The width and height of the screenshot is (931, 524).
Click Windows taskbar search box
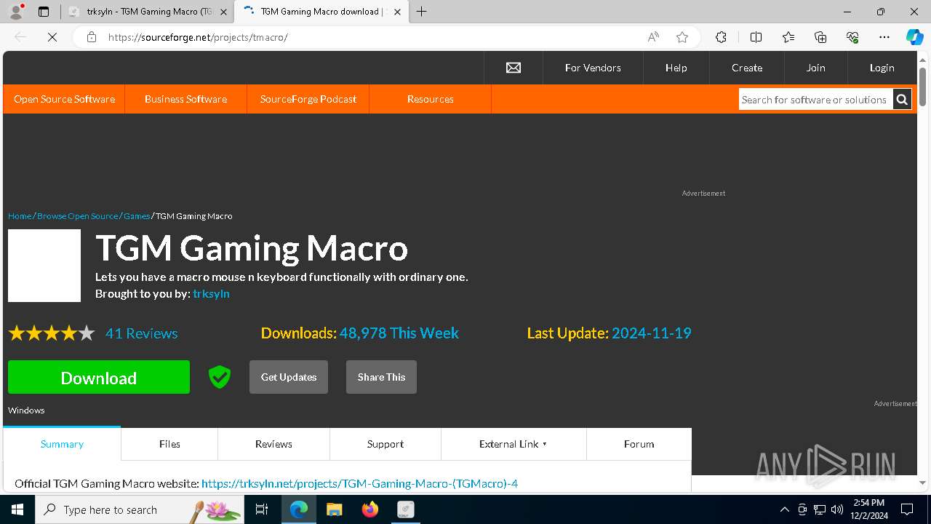coord(140,509)
